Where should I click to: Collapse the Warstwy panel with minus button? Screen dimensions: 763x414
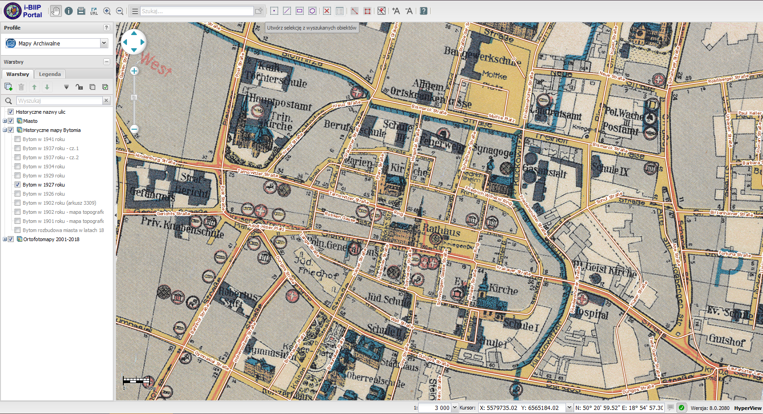coord(106,62)
